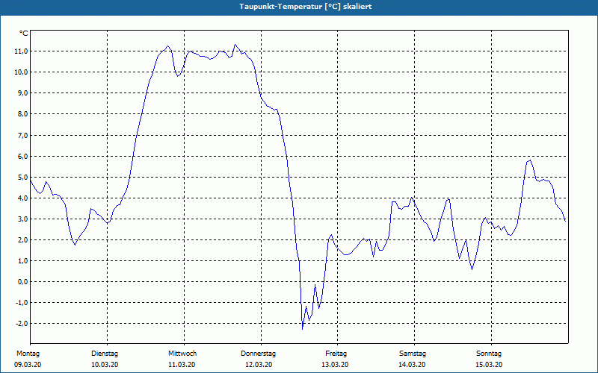The height and width of the screenshot is (373, 598).
Task: Click the 3,0 y-axis value
Action: click(22, 219)
